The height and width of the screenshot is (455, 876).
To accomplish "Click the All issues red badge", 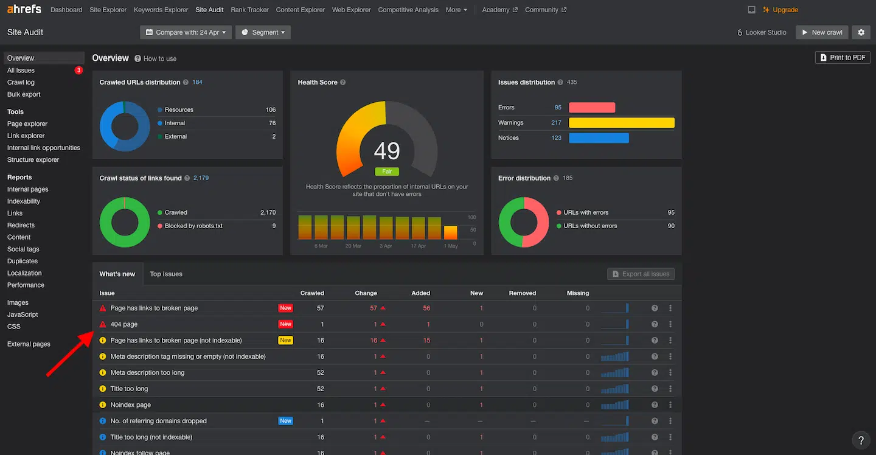I will 78,71.
